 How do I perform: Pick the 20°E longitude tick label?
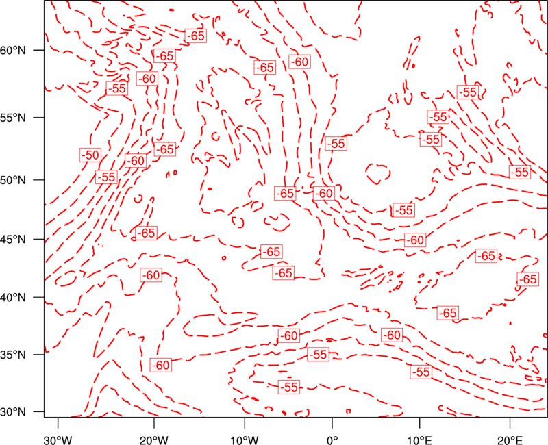coord(510,440)
